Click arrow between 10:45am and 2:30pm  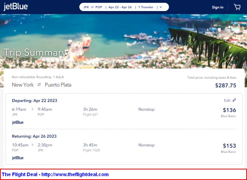pos(32,145)
